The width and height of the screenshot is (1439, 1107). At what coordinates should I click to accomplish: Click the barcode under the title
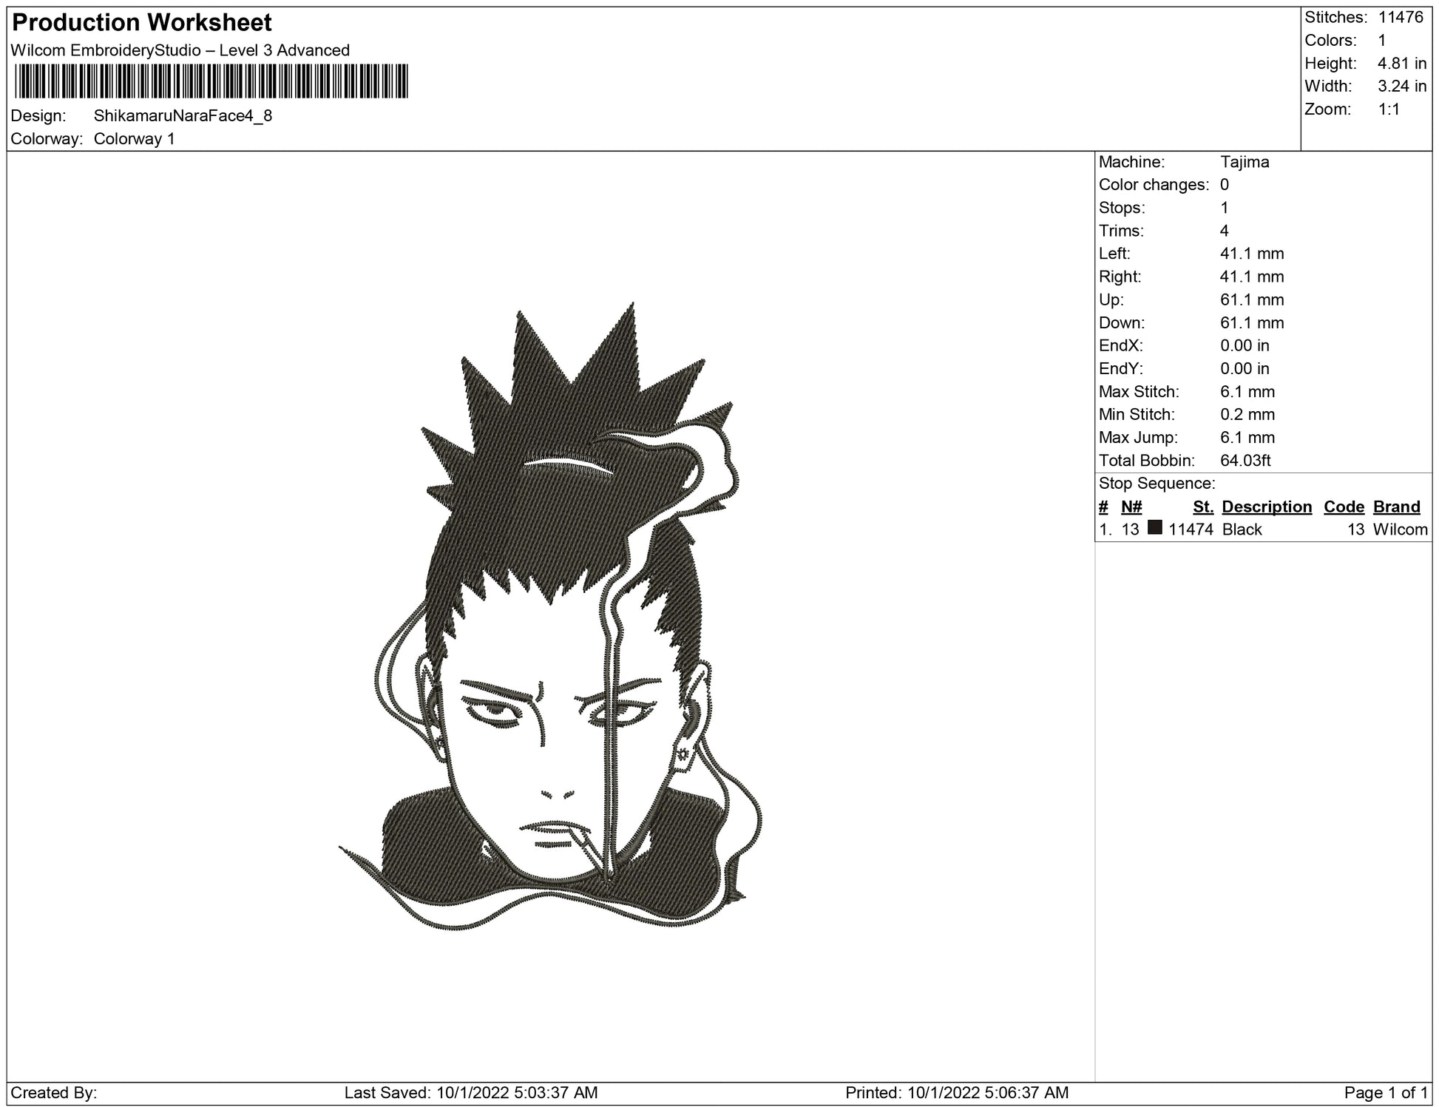click(211, 81)
